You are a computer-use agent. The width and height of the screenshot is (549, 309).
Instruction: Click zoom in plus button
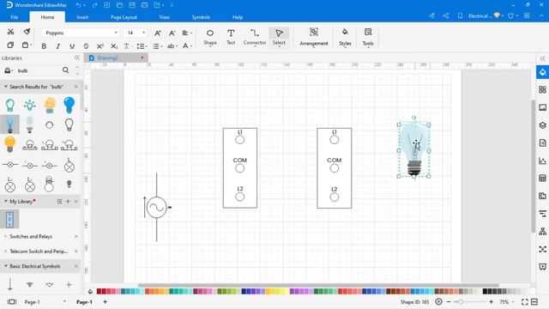(491, 301)
